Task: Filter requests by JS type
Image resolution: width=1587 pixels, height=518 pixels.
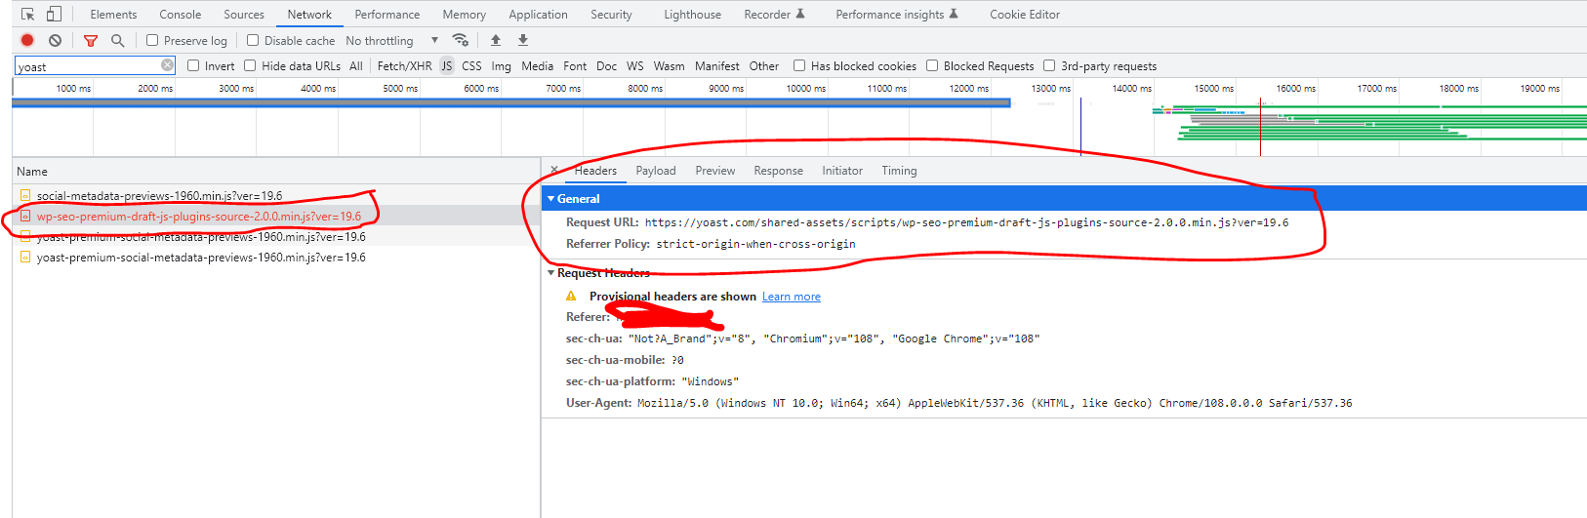Action: (x=447, y=65)
